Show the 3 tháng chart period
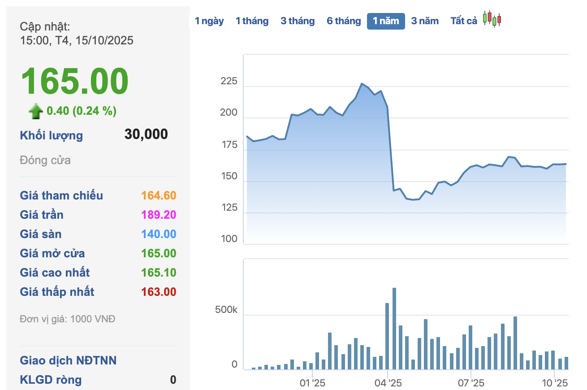Image resolution: width=587 pixels, height=390 pixels. coord(298,21)
